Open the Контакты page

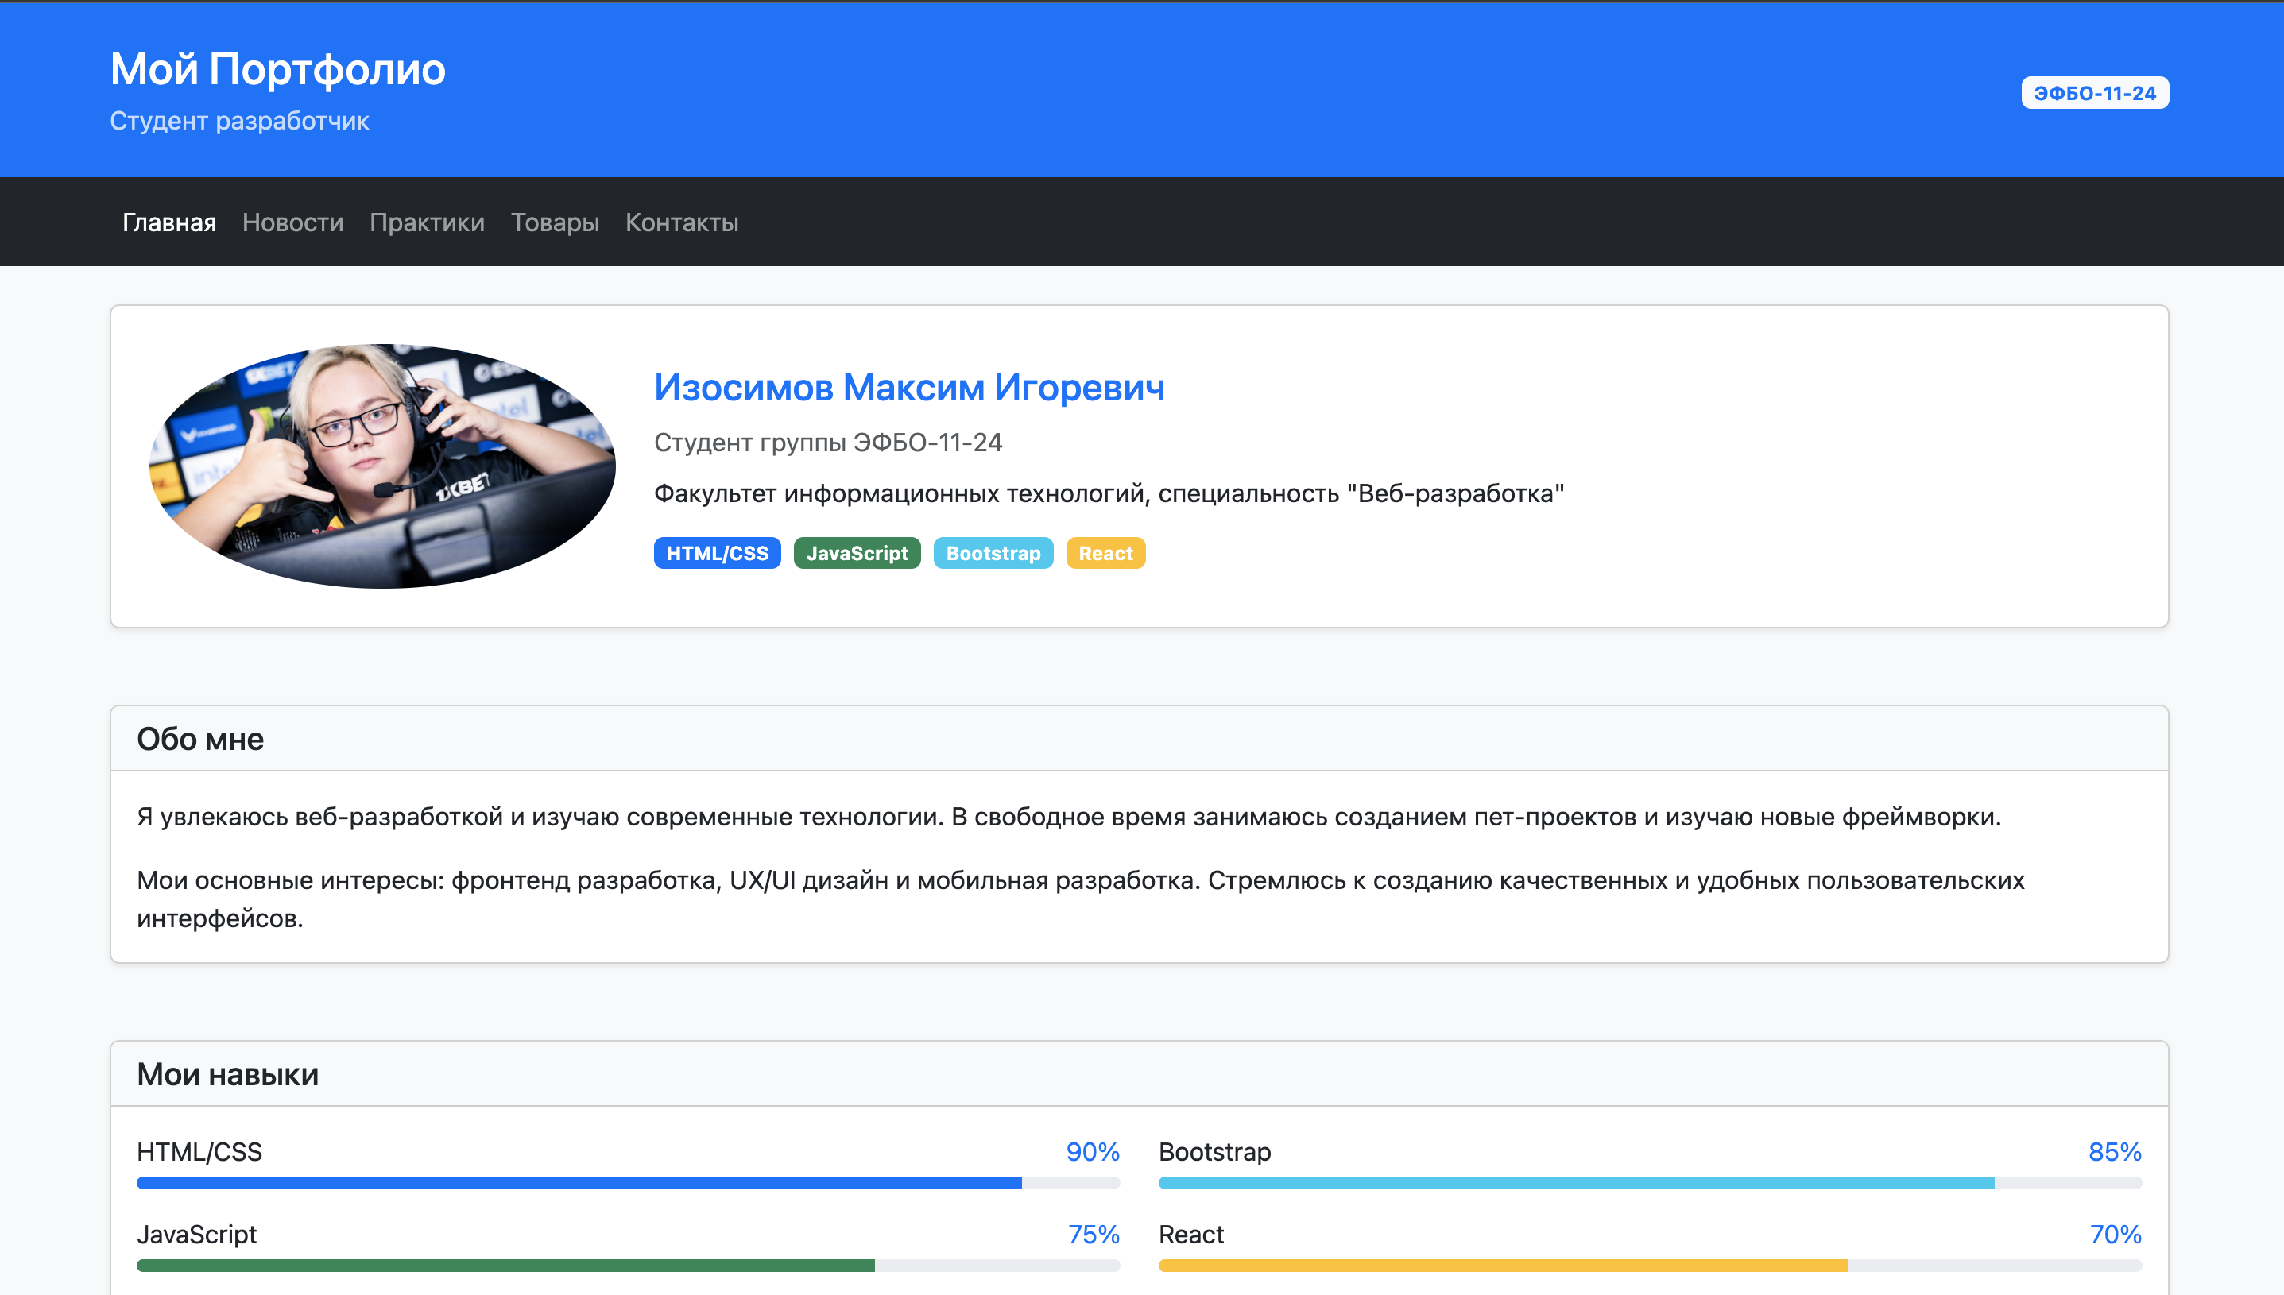point(681,222)
